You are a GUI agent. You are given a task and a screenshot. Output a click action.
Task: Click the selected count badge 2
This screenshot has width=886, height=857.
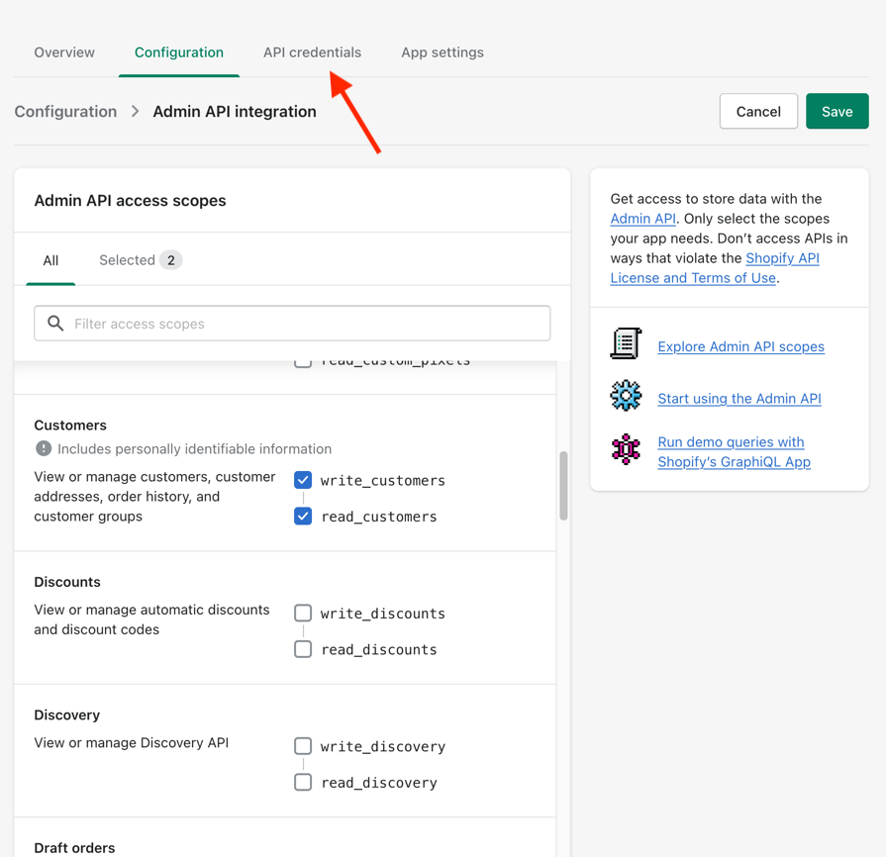click(170, 260)
